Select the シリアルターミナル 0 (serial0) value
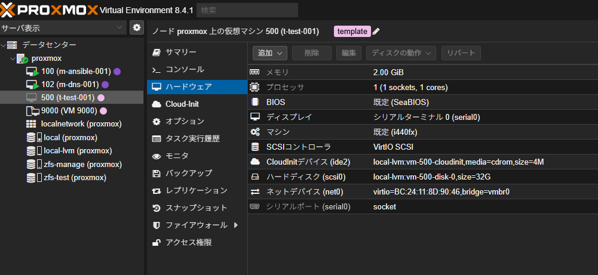Image resolution: width=598 pixels, height=275 pixels. pyautogui.click(x=427, y=118)
